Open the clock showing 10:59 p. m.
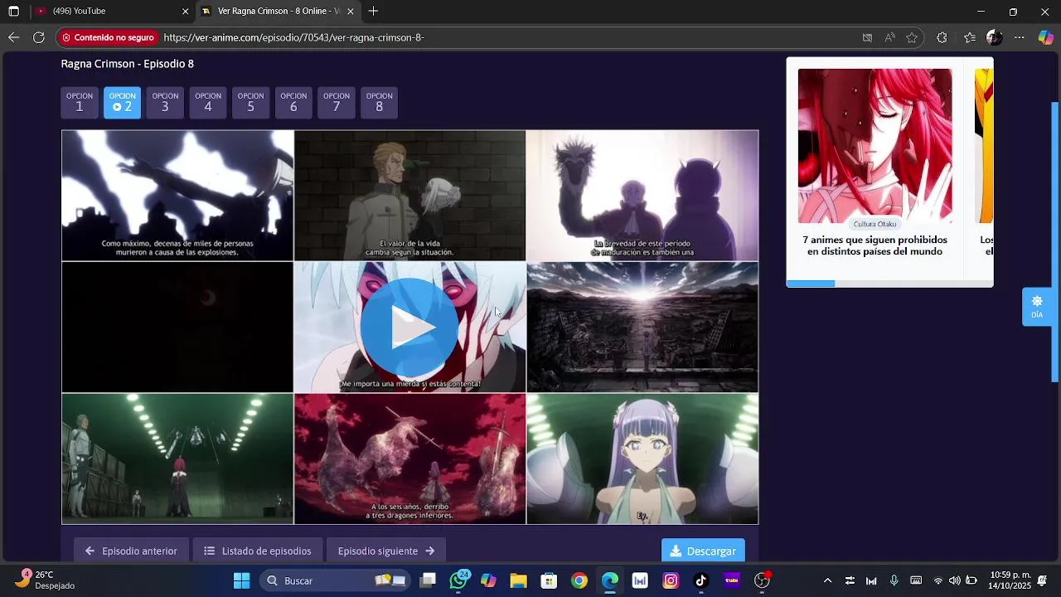 click(x=1010, y=580)
